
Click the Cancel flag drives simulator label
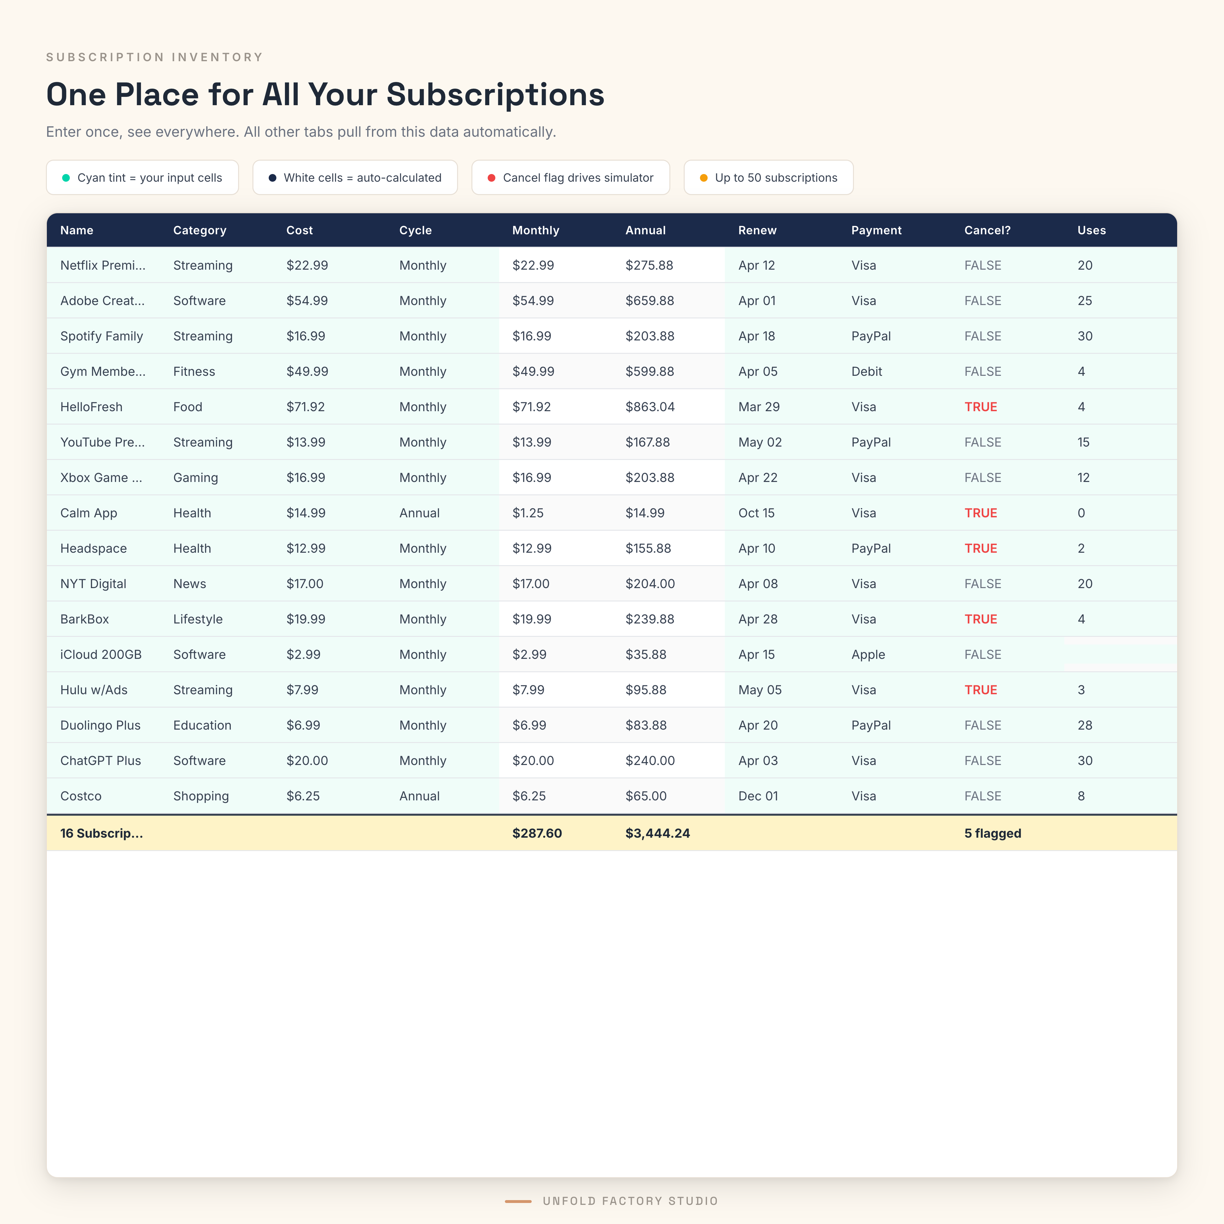[x=578, y=178]
